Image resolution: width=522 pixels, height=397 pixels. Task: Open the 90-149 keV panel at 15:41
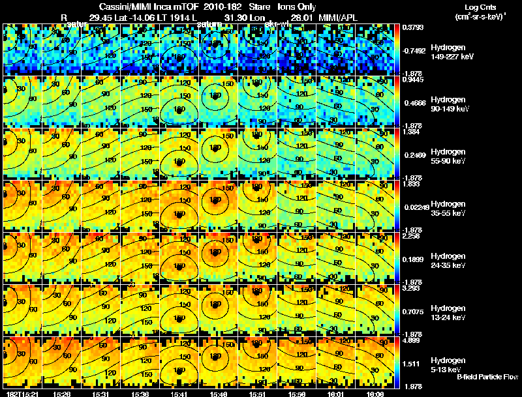click(179, 102)
